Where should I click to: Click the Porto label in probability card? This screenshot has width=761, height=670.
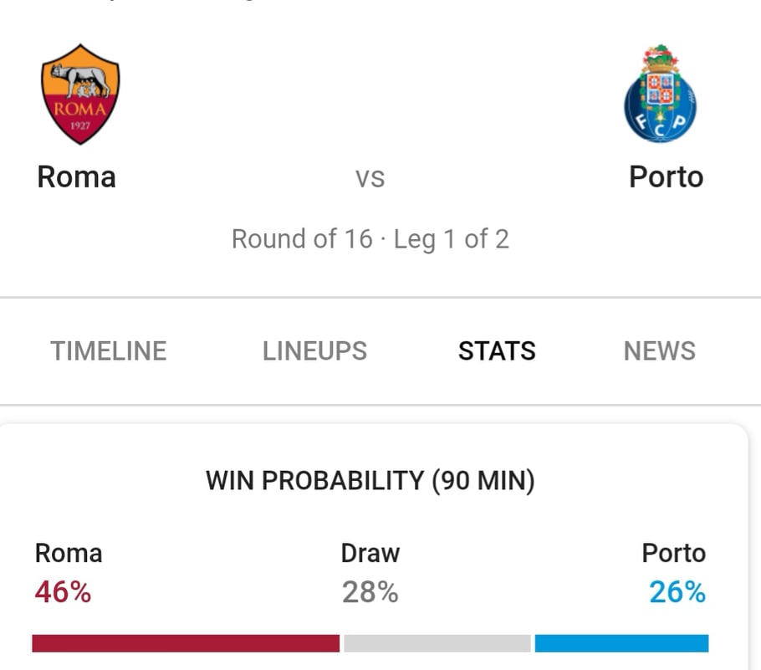pos(674,554)
